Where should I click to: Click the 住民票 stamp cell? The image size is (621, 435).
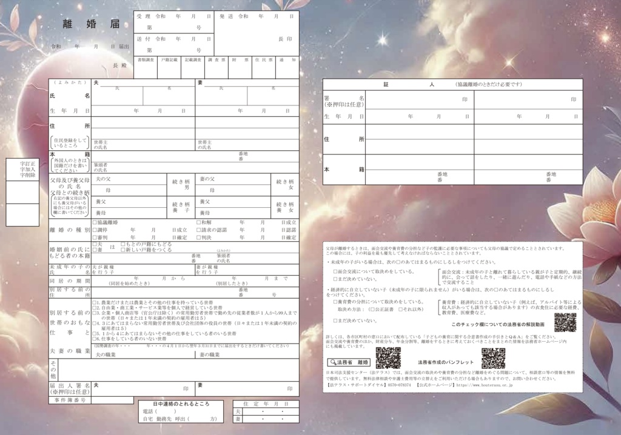tap(263, 68)
